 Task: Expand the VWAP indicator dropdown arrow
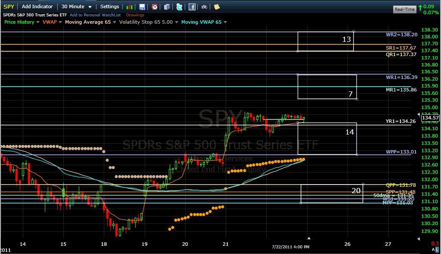(x=60, y=22)
